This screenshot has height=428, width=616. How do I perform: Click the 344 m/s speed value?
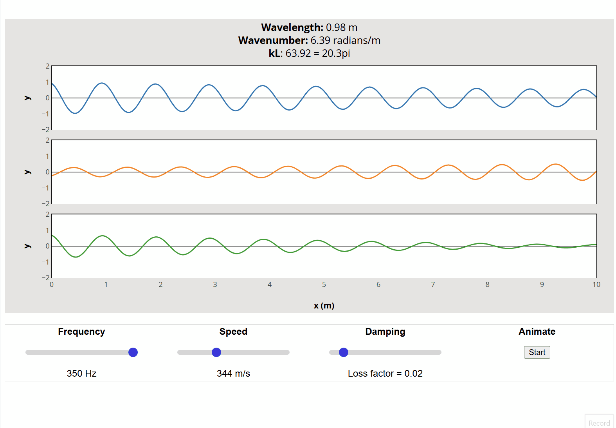tap(233, 374)
